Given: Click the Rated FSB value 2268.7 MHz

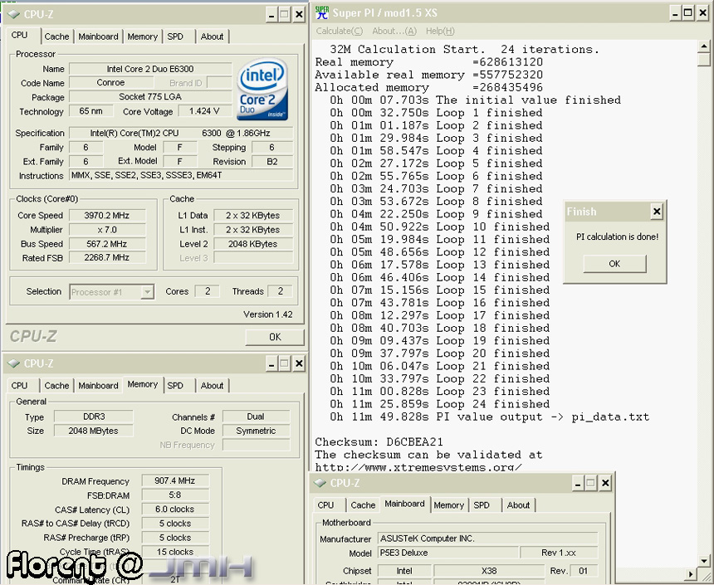Looking at the screenshot, I should (x=107, y=258).
